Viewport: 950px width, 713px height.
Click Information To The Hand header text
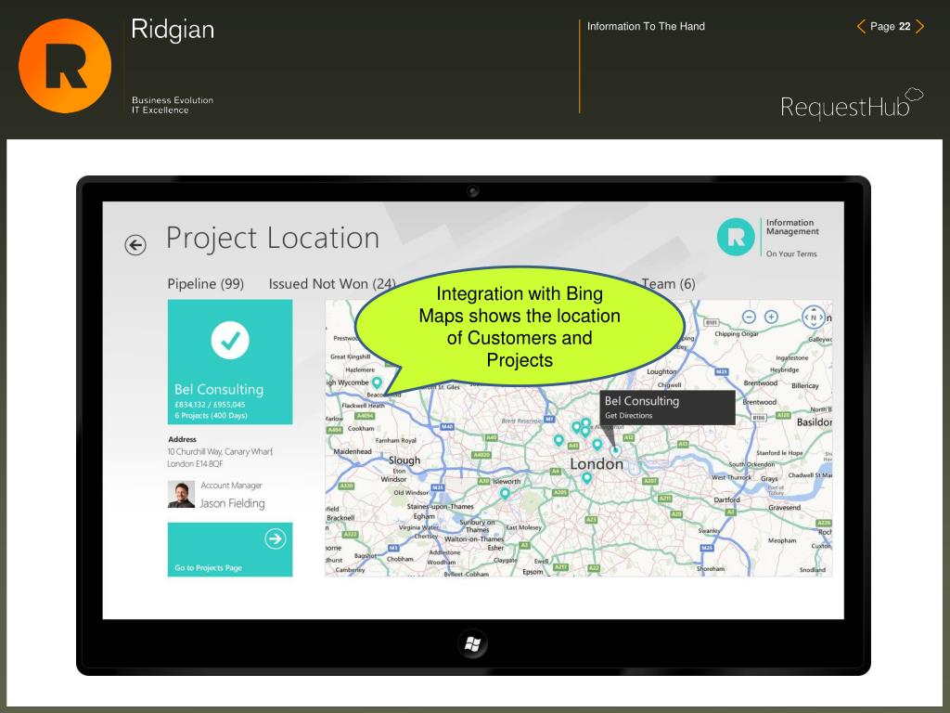[x=646, y=26]
